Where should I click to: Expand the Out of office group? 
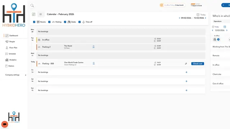pyautogui.click(x=218, y=83)
